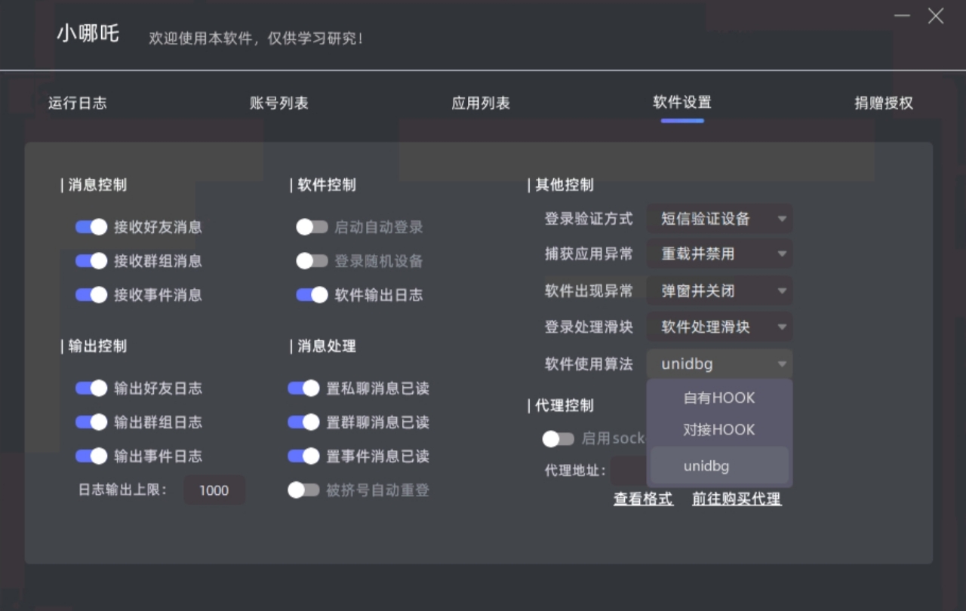
Task: Select 自有HOOK from the algorithm list
Action: [x=719, y=398]
